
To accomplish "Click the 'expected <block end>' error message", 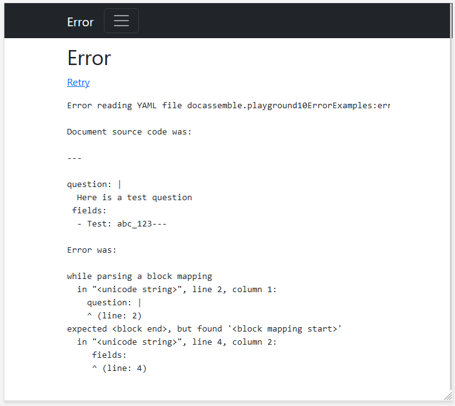I will [x=205, y=328].
